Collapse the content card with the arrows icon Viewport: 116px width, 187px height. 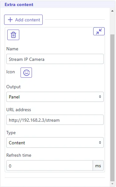(99, 31)
